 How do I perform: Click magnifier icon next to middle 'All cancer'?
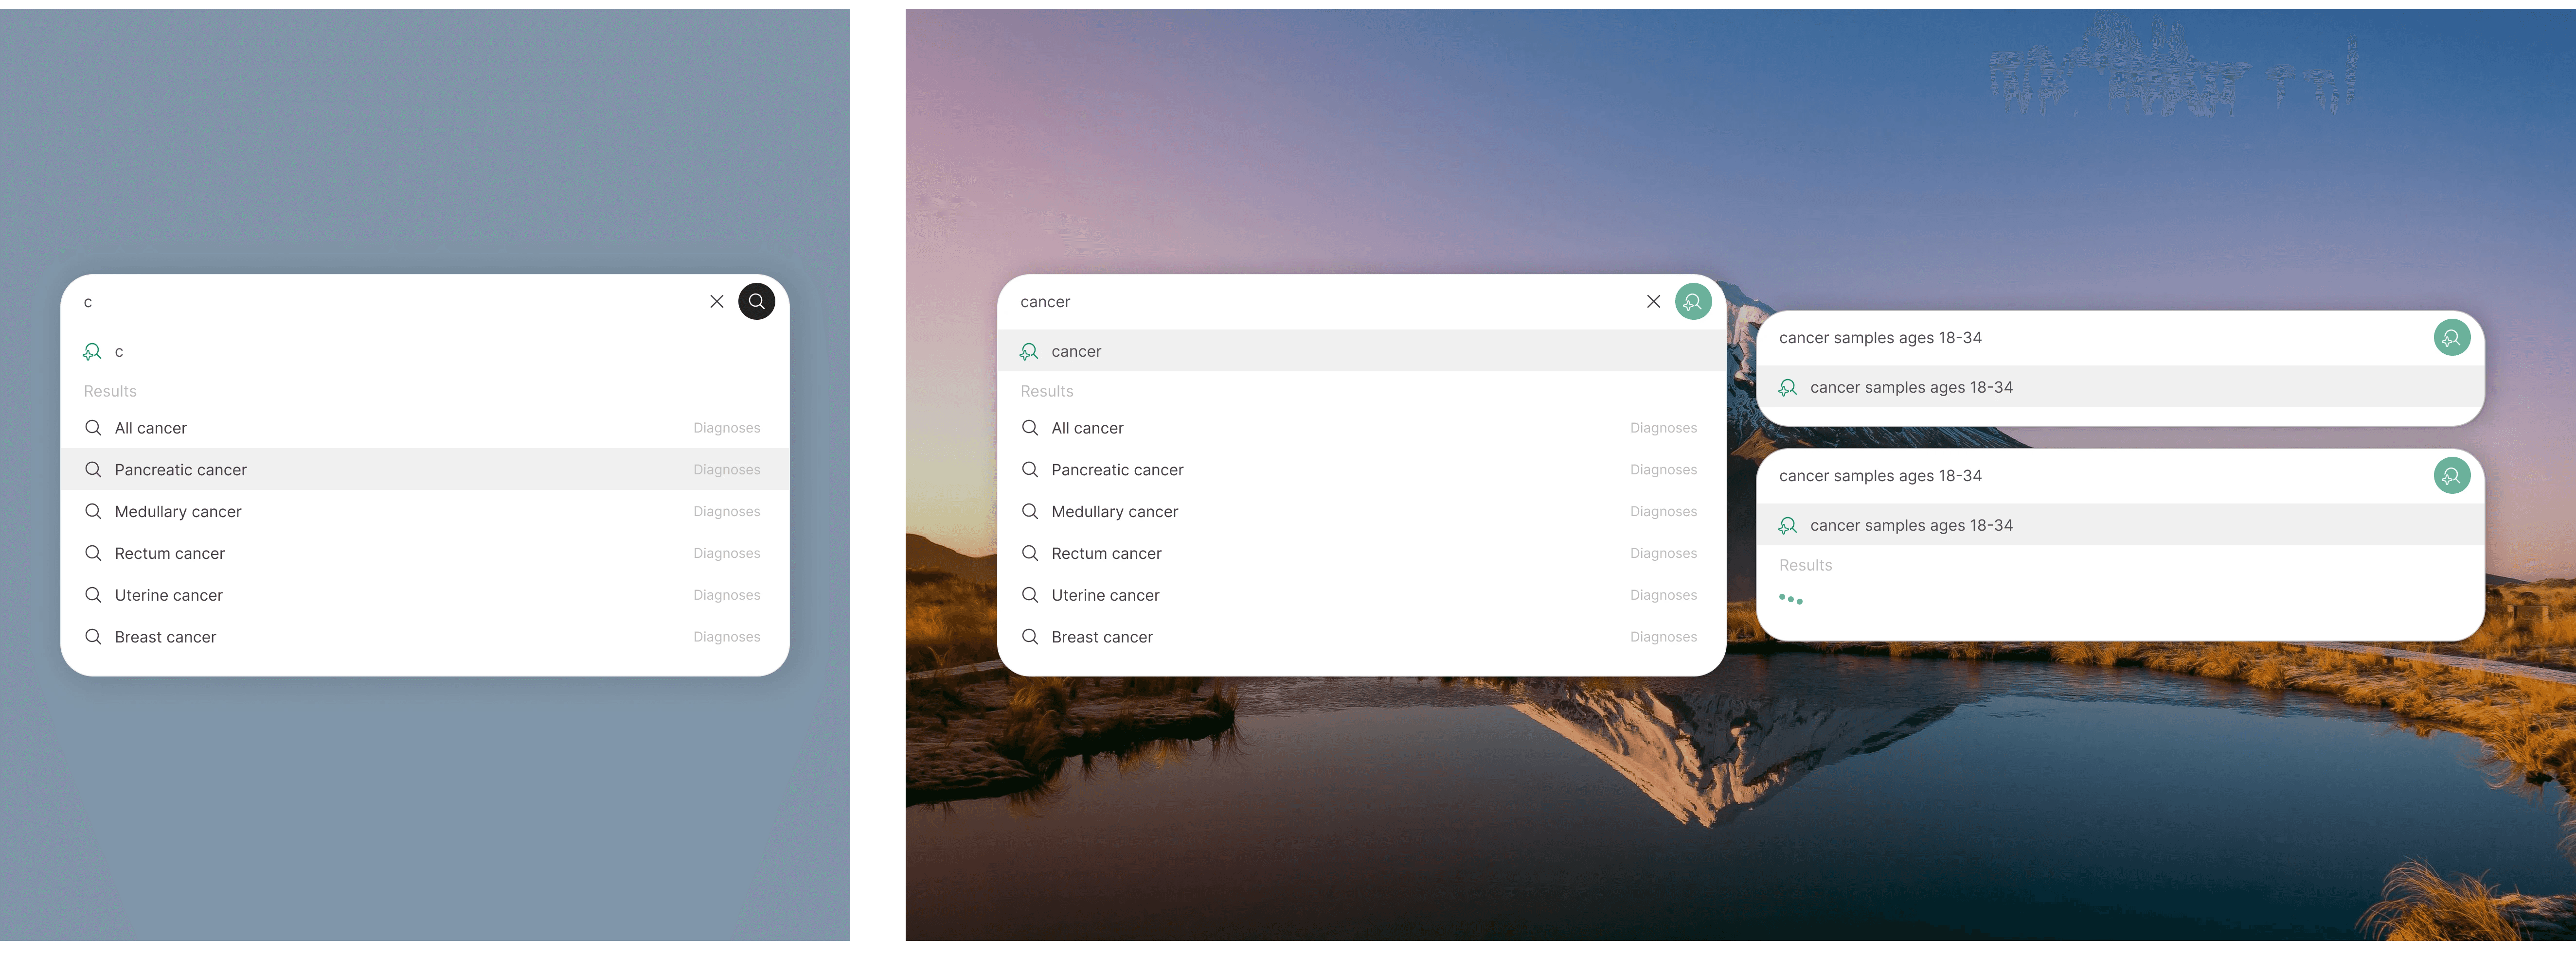1029,428
